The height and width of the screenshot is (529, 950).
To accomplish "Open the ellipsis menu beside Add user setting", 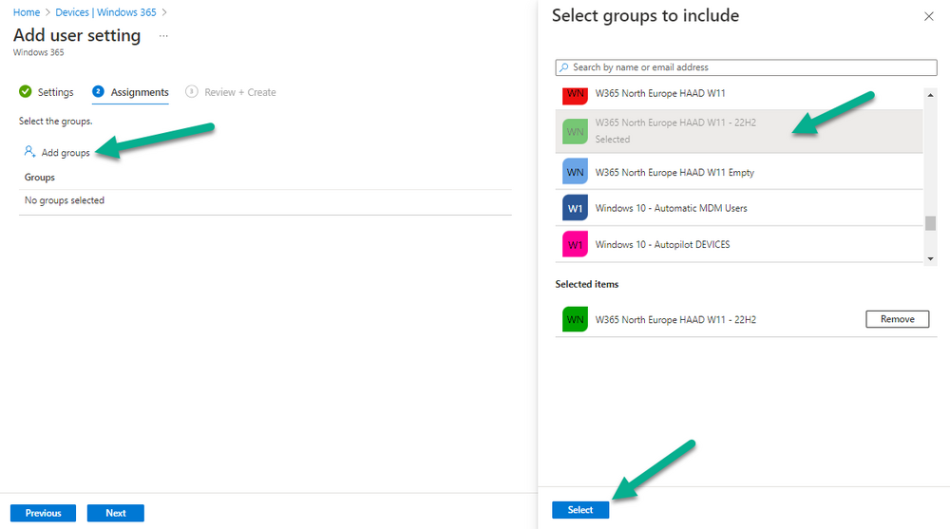I will tap(163, 36).
